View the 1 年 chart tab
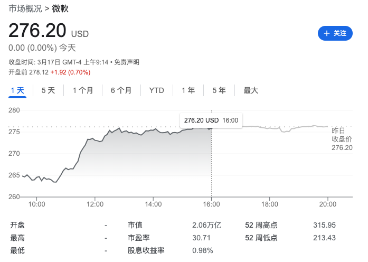Image resolution: width=368 pixels, height=262 pixels. click(188, 90)
